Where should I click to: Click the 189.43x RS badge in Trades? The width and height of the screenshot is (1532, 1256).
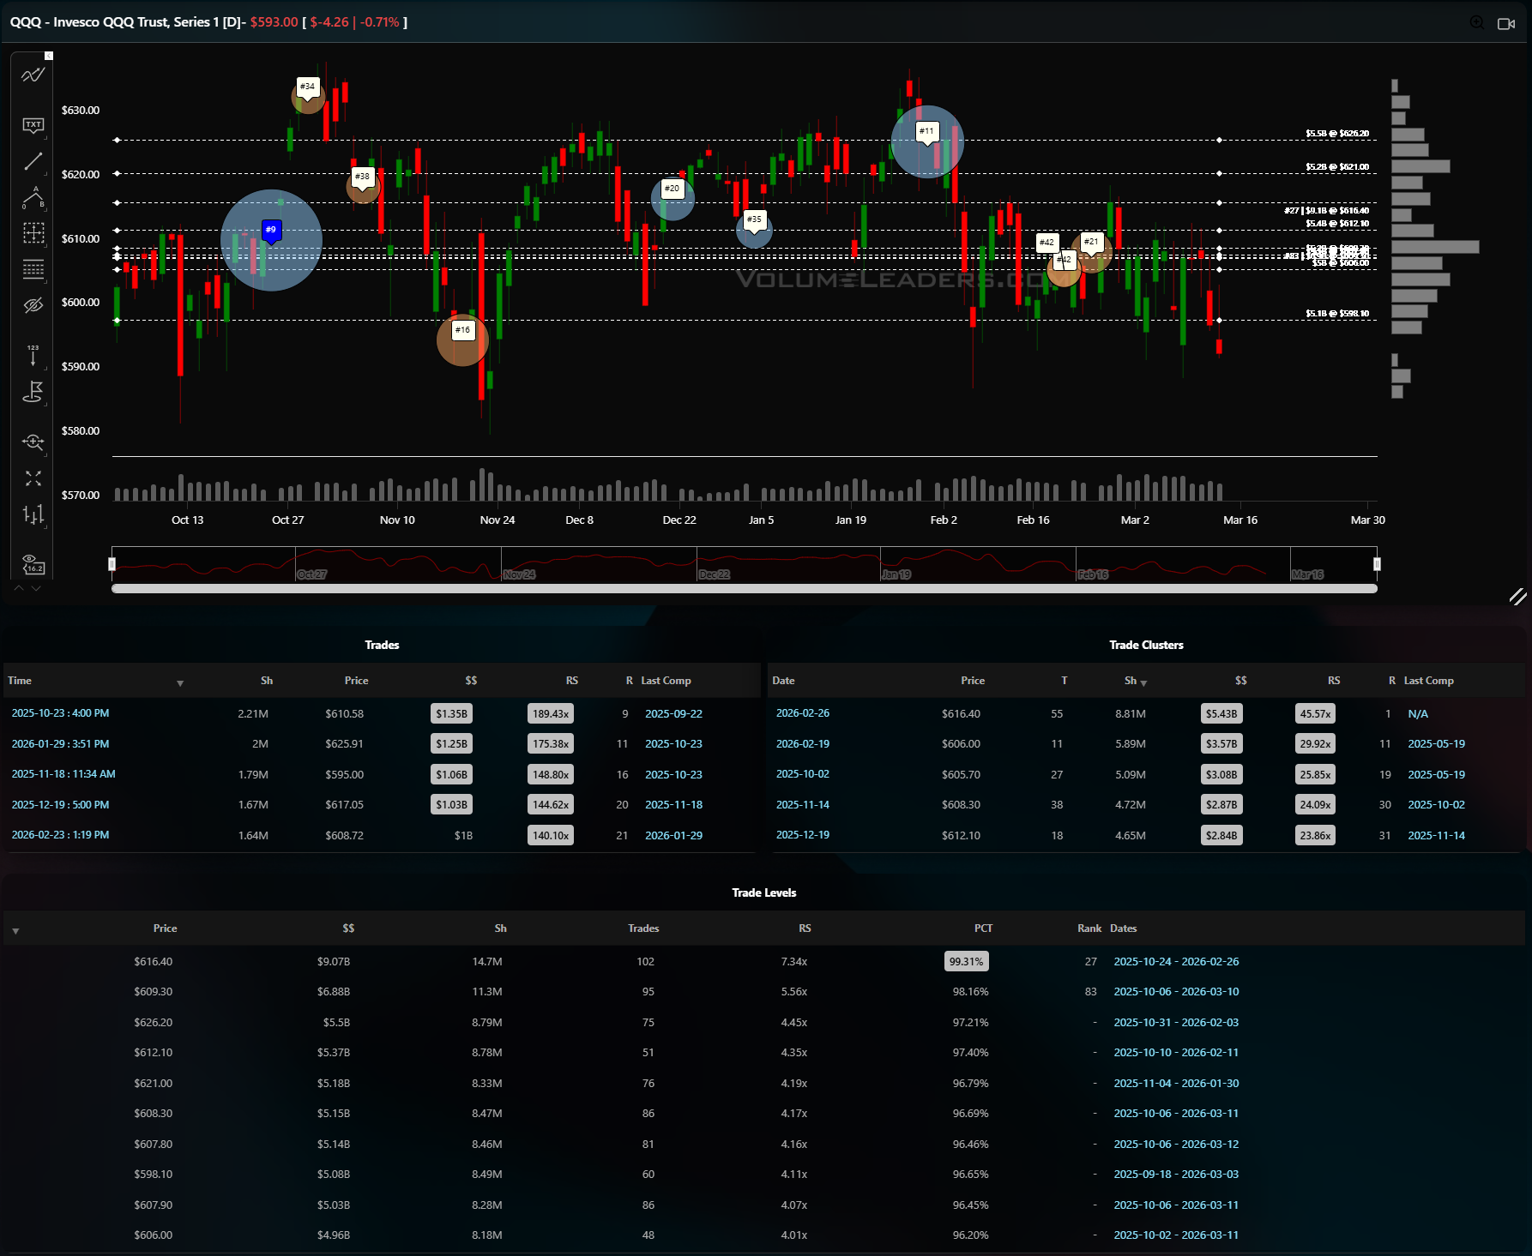[x=551, y=714]
